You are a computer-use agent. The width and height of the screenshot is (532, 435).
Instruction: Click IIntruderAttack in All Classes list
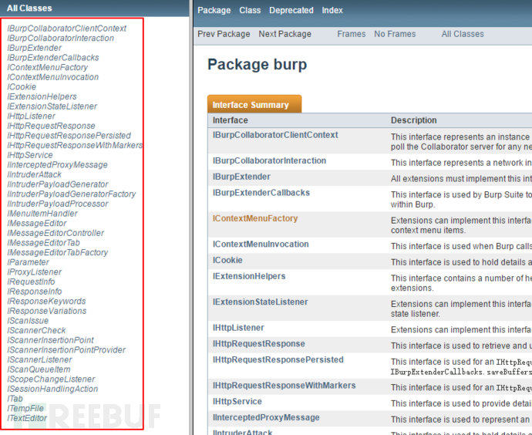coord(34,175)
